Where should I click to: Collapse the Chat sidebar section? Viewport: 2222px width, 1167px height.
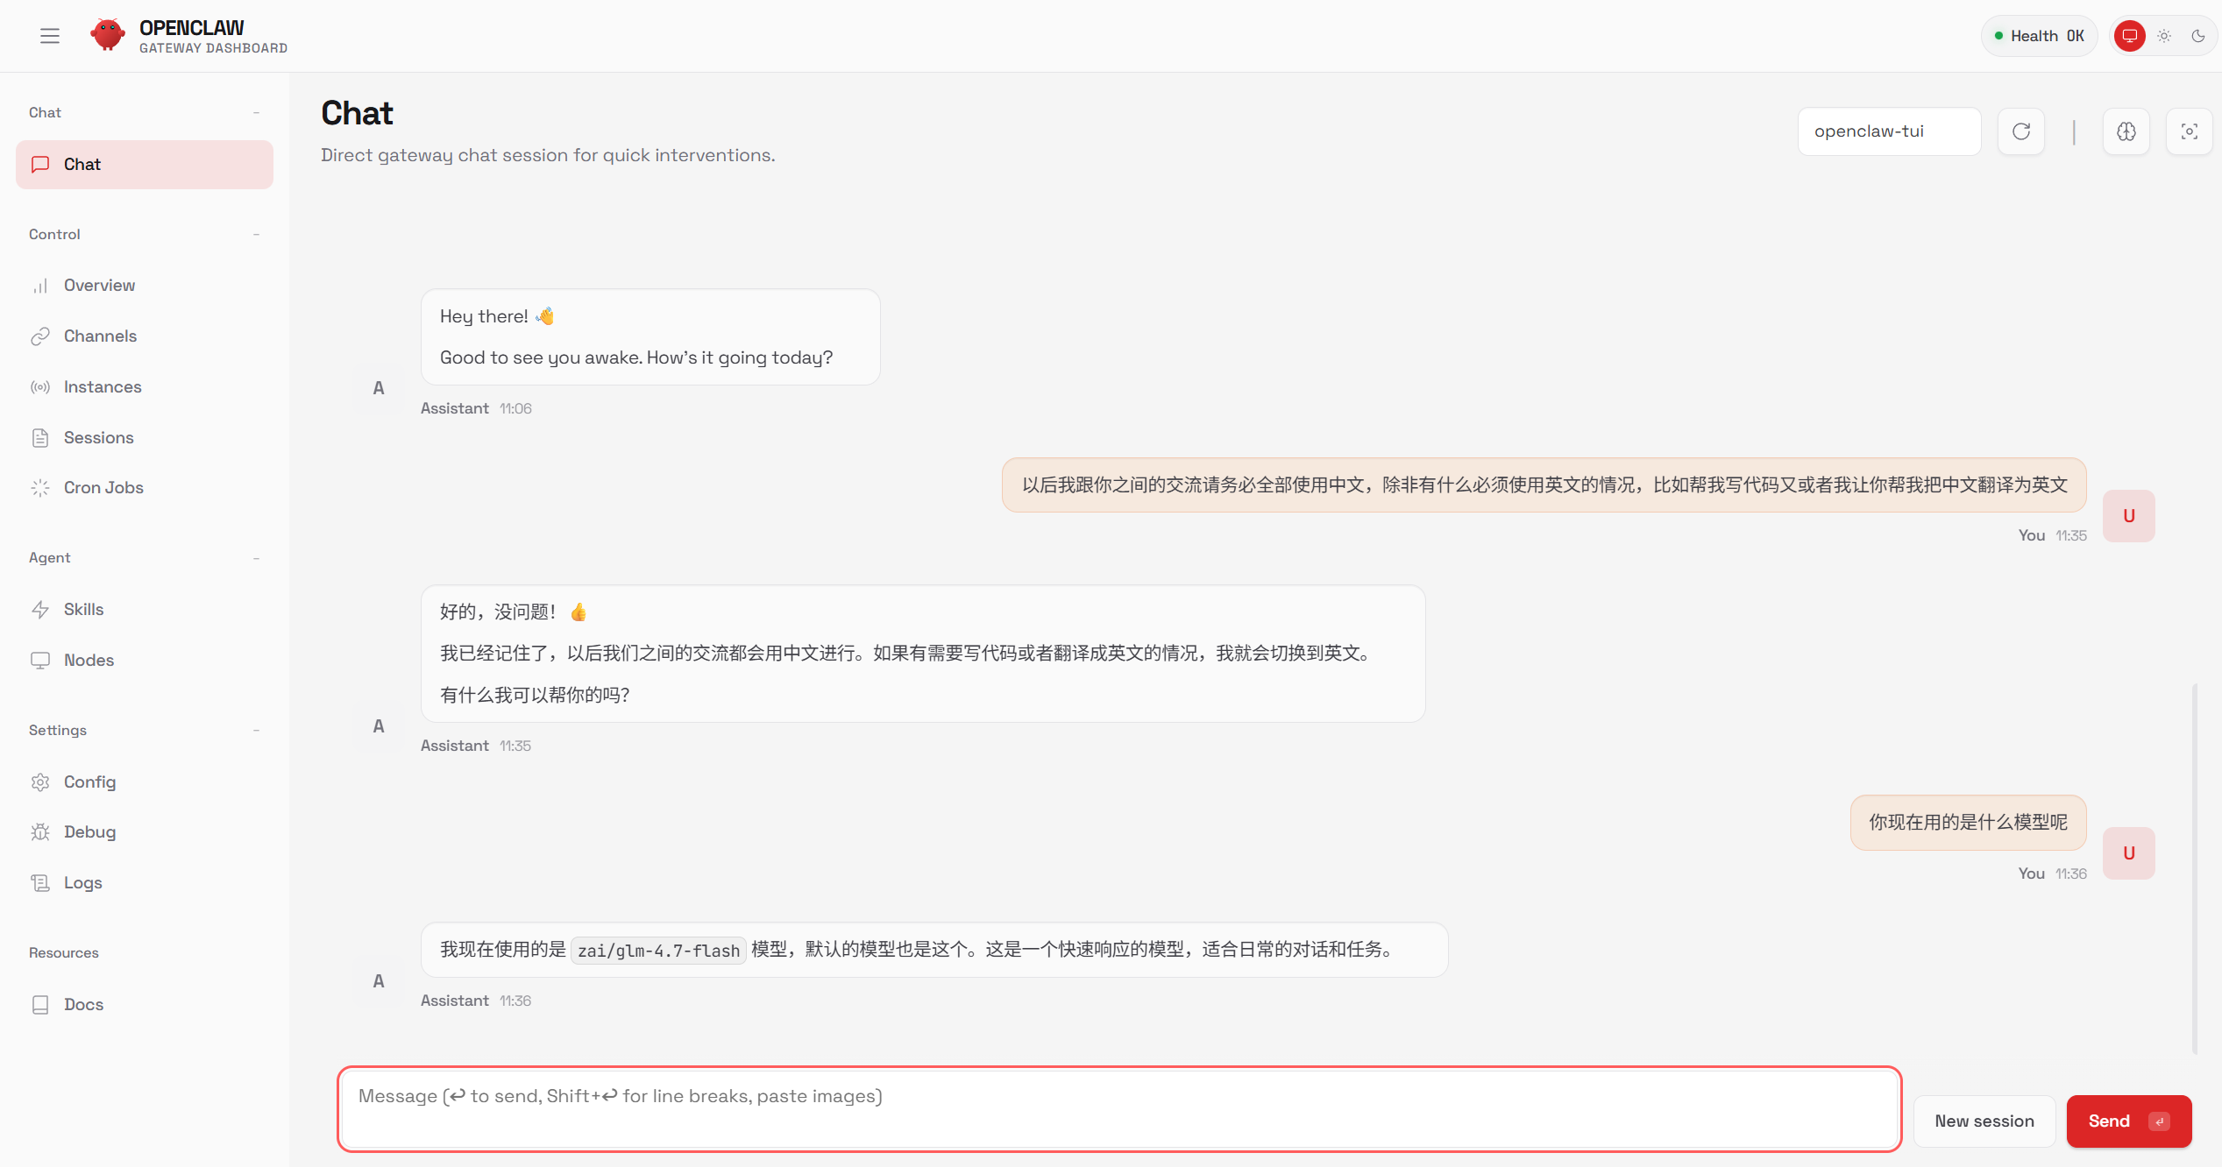256,112
